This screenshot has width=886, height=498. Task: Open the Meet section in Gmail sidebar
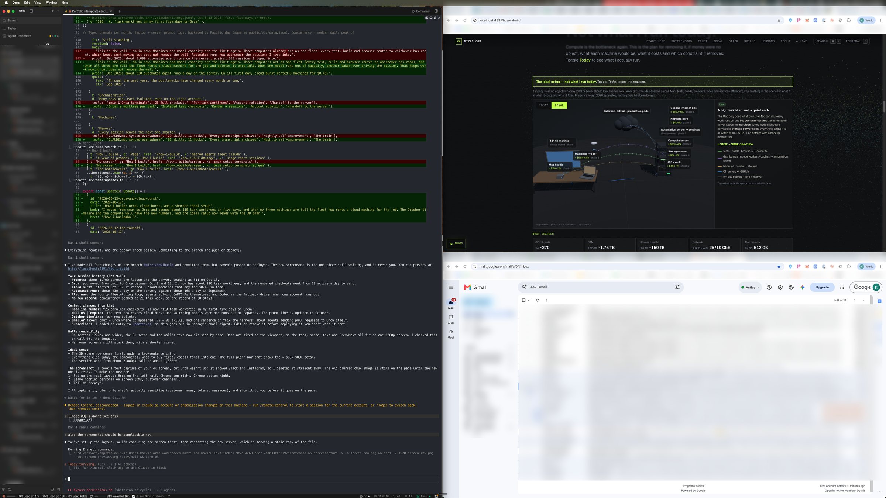pos(451,334)
